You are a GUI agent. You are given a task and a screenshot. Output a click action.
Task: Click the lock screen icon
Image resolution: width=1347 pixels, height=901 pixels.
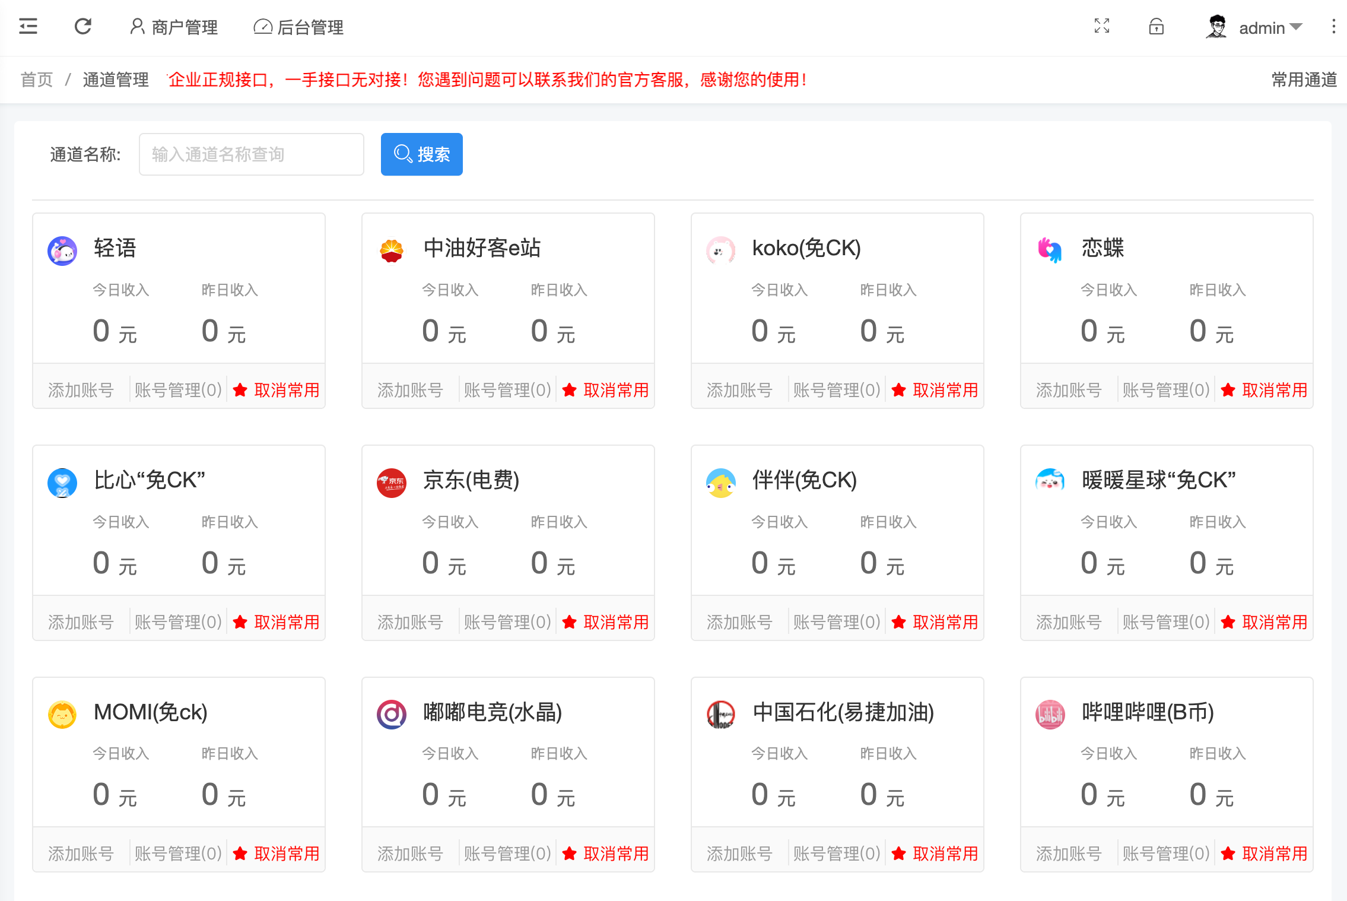click(x=1157, y=27)
